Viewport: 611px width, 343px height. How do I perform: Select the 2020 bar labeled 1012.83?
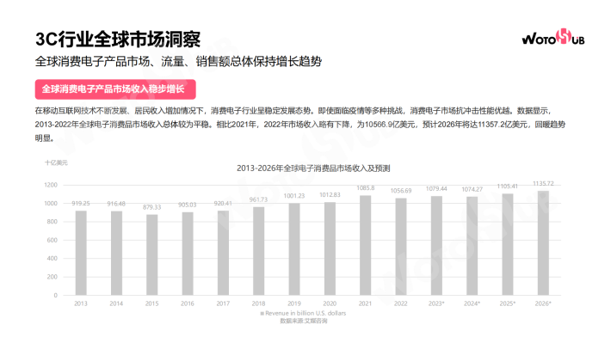(330, 248)
